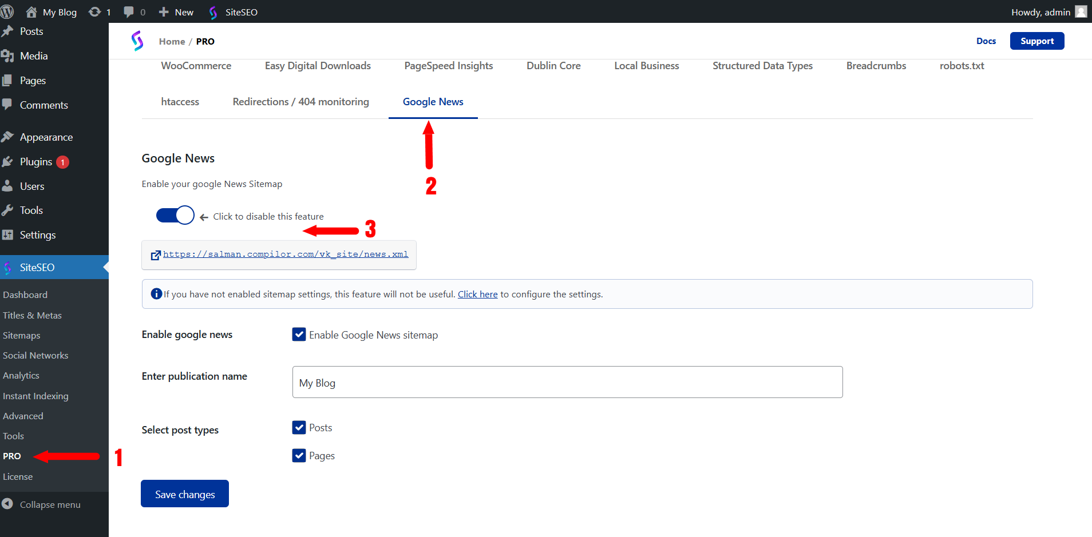Click the Appearance brush icon
1092x537 pixels.
pos(7,137)
